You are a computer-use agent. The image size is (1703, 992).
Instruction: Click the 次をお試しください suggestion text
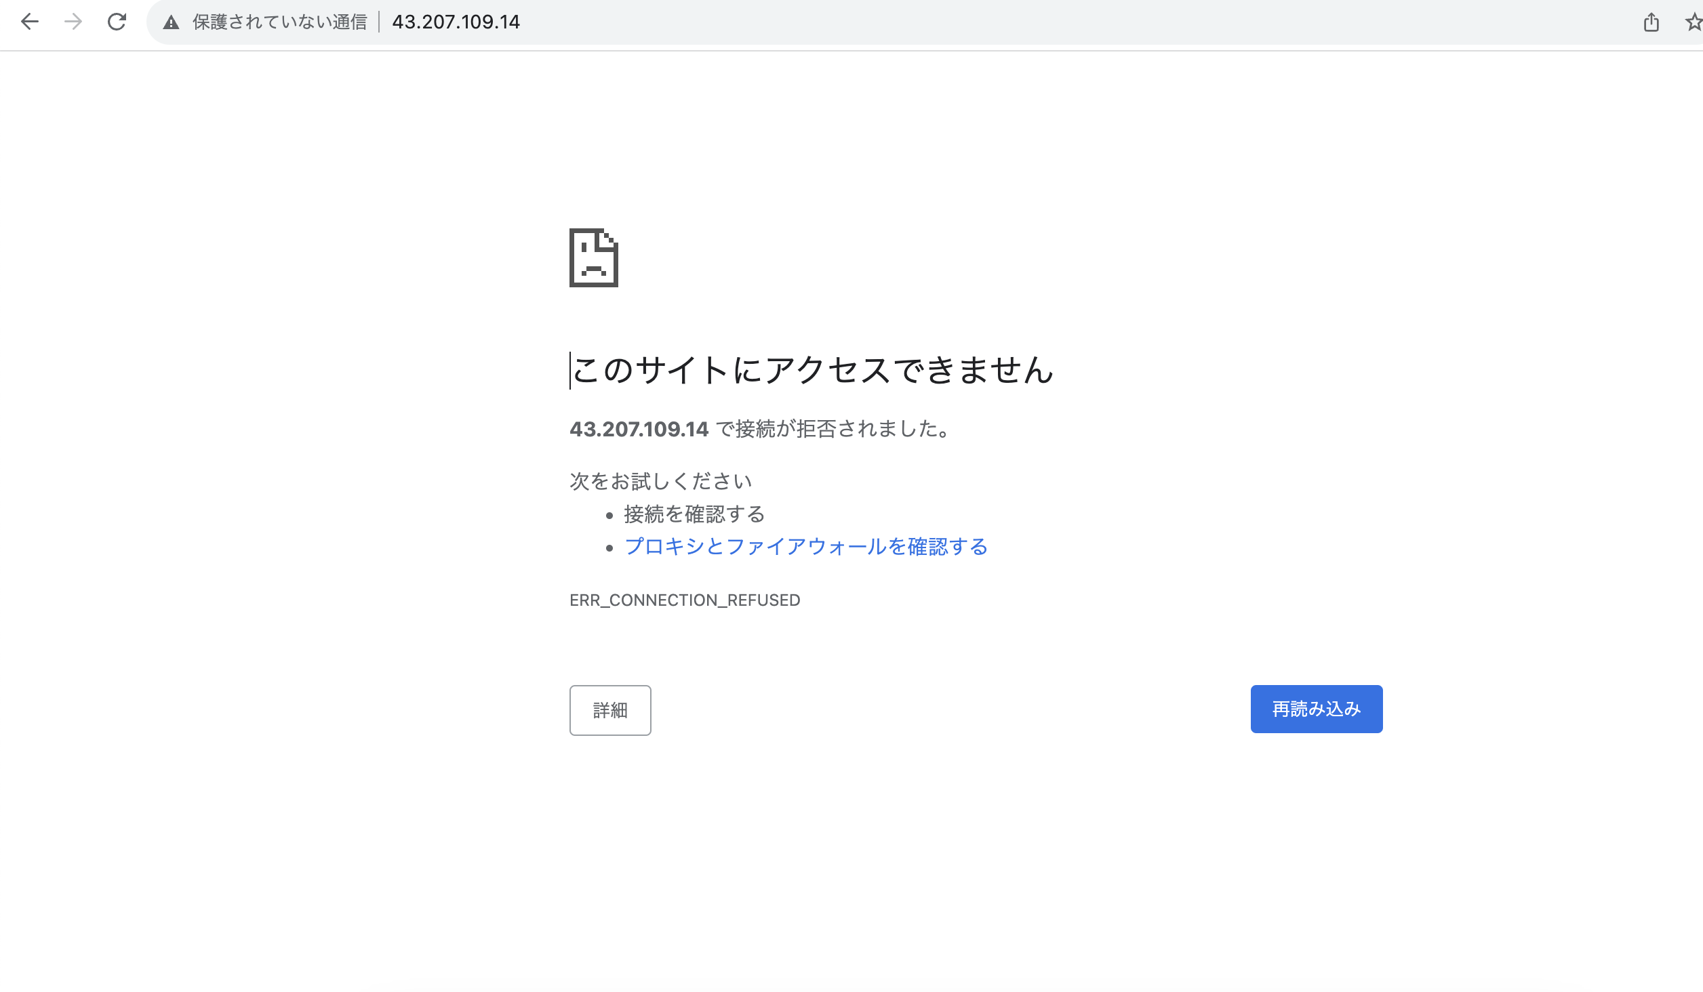click(x=660, y=481)
